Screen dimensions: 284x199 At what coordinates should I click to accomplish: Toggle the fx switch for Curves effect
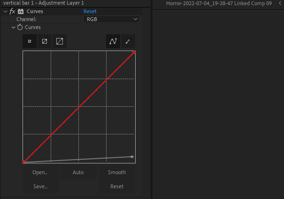(x=12, y=11)
